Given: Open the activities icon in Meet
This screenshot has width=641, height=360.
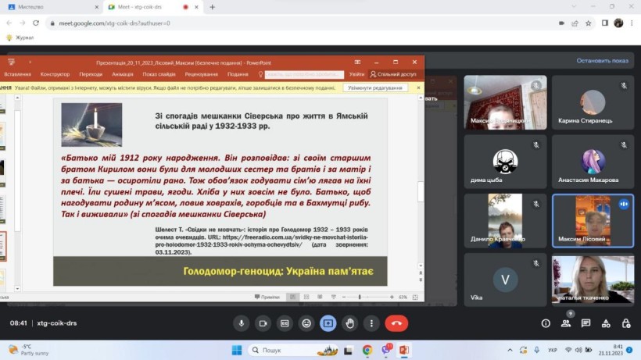Looking at the screenshot, I should (606, 323).
